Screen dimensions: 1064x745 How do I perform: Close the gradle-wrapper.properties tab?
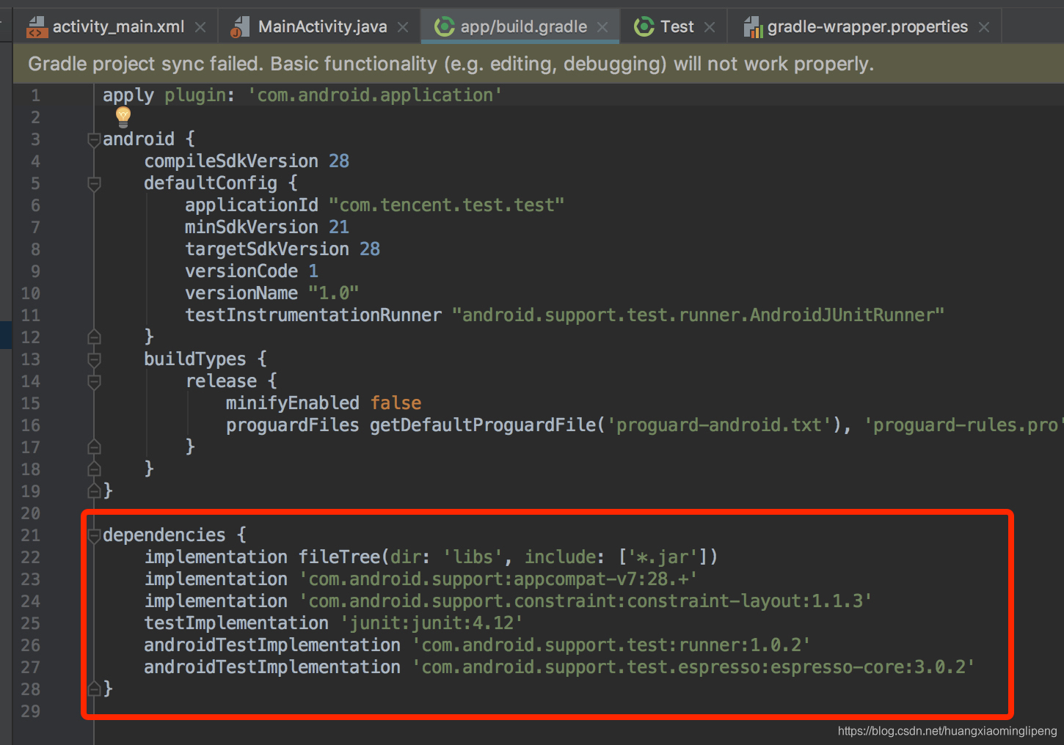tap(983, 26)
